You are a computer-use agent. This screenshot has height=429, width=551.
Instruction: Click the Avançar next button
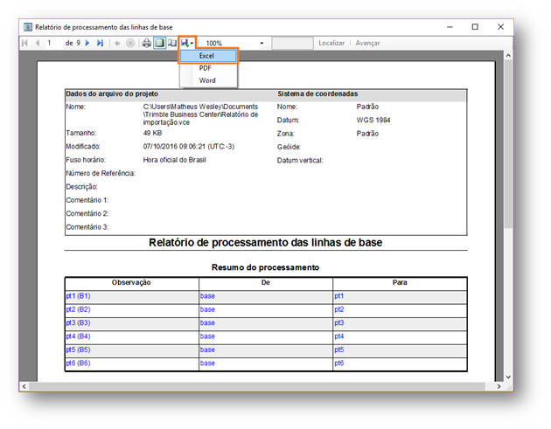pos(367,43)
